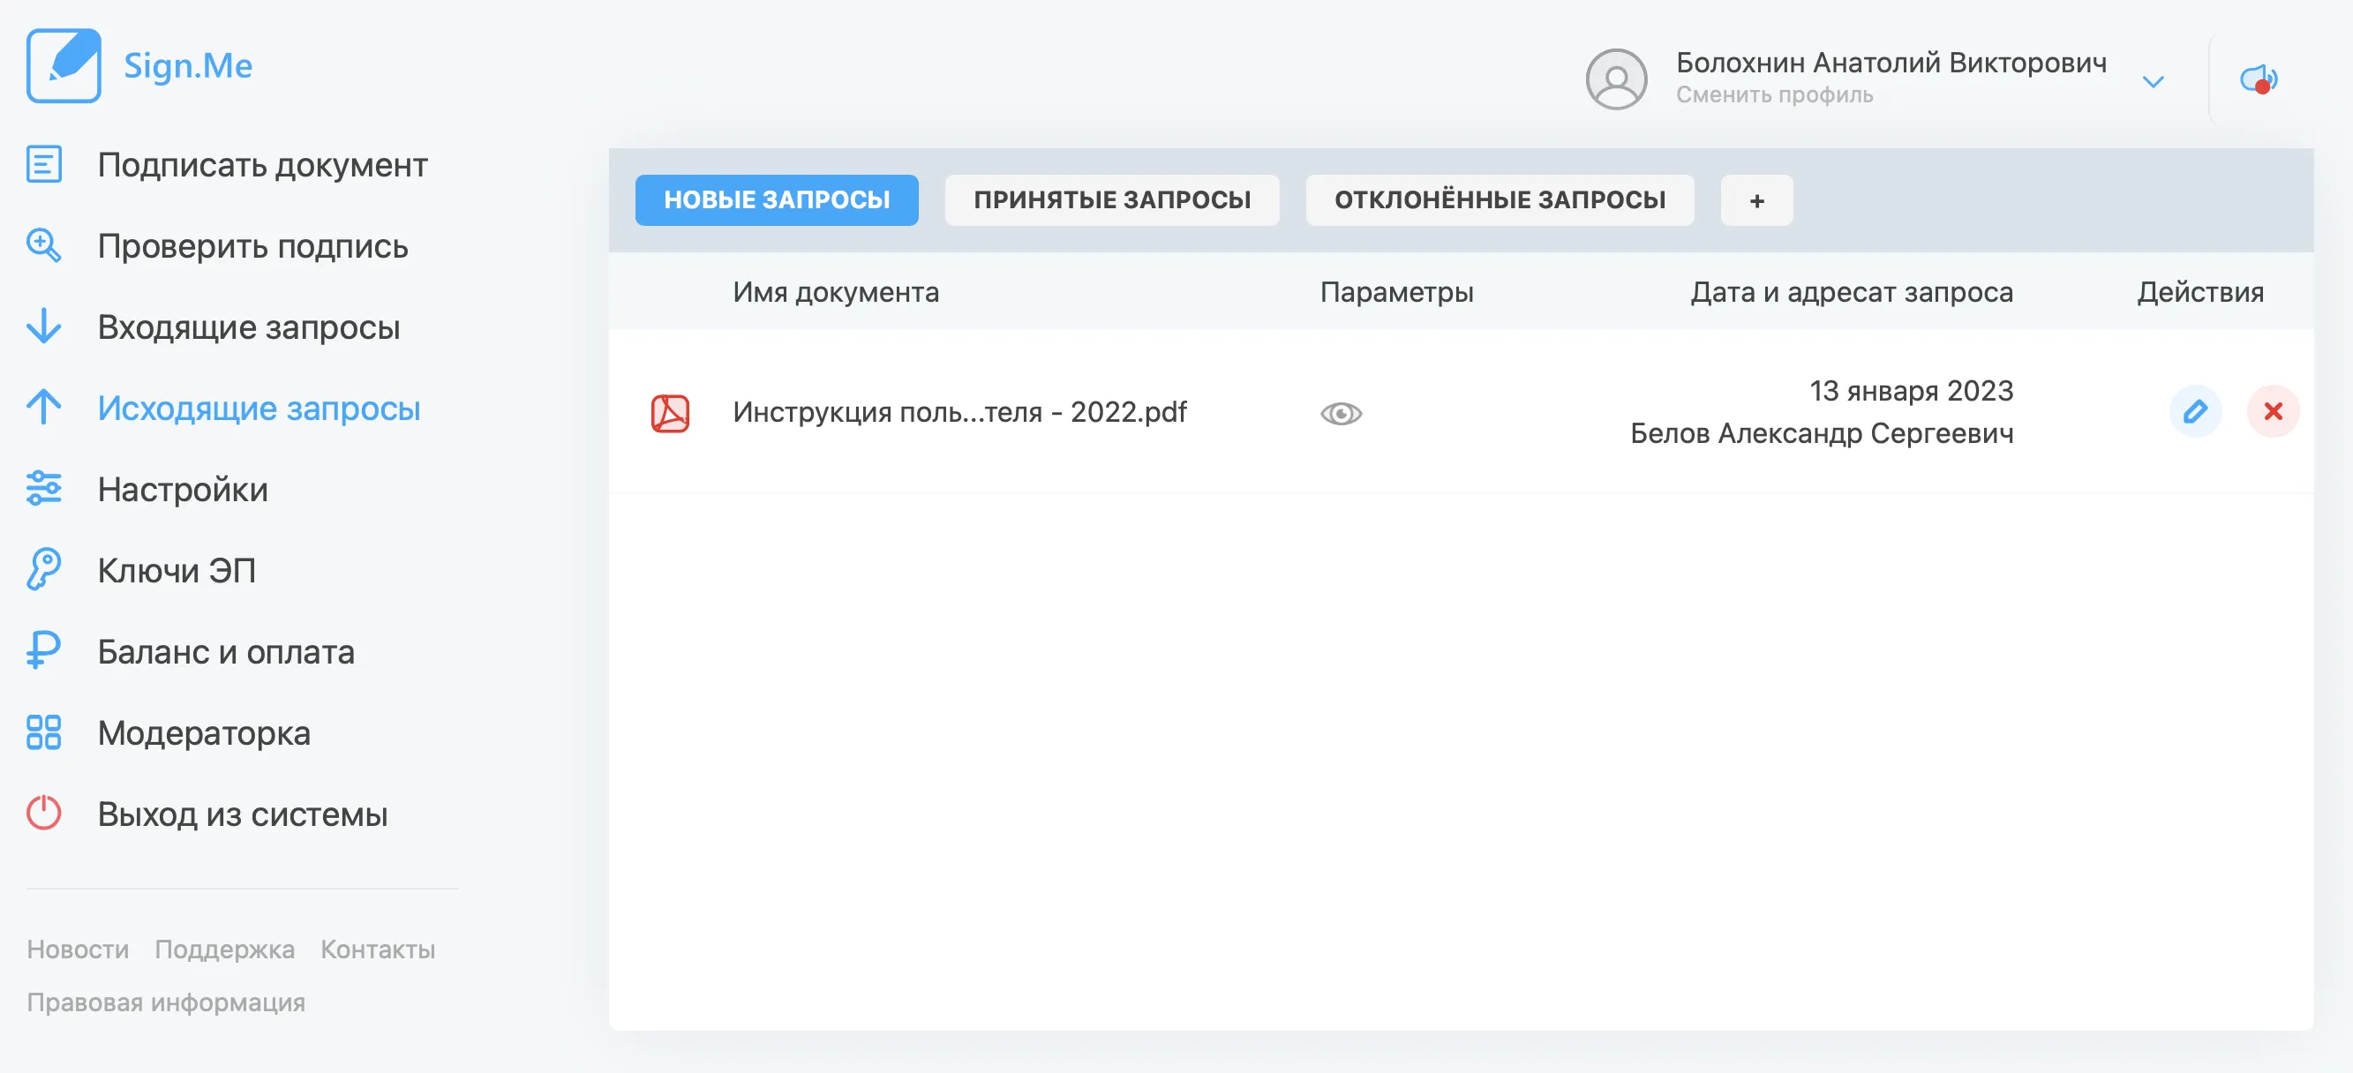Open Модераторка section
2353x1073 pixels.
(x=205, y=733)
